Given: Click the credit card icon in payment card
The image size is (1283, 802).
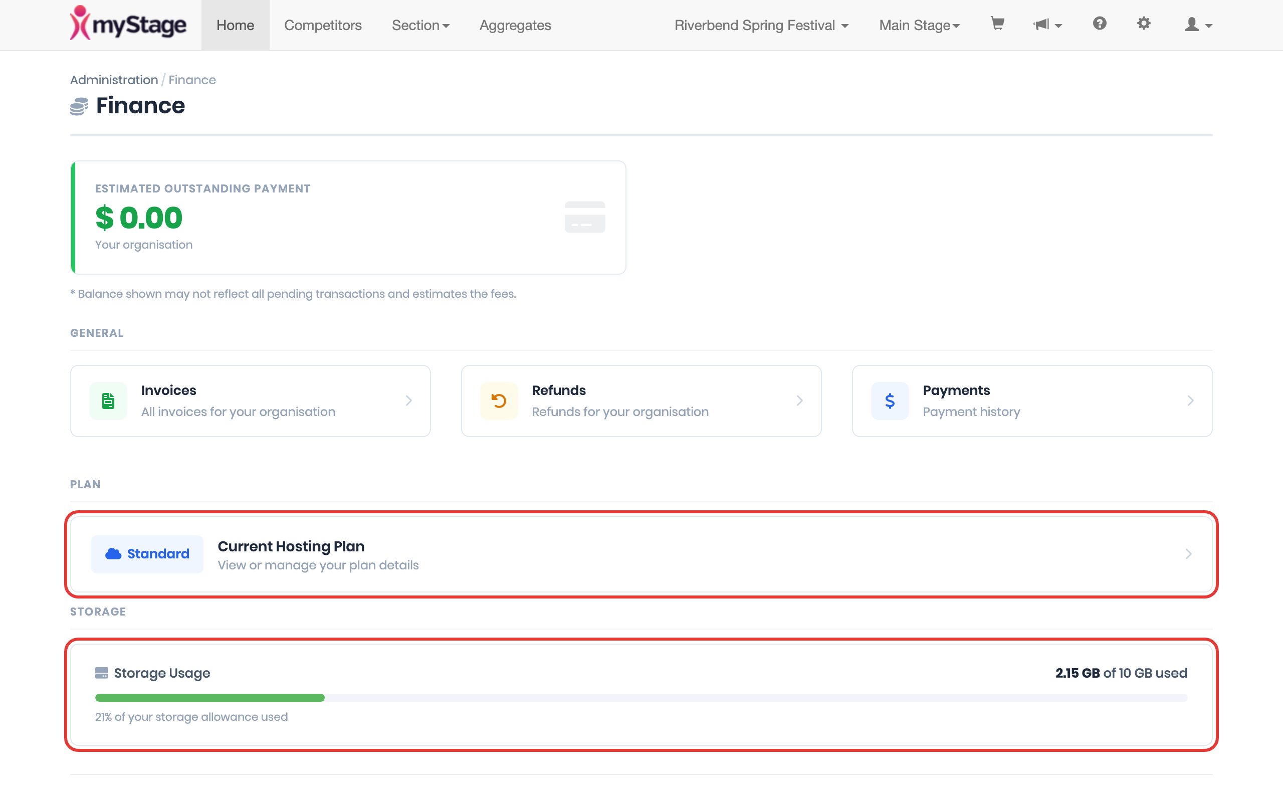Looking at the screenshot, I should coord(585,217).
